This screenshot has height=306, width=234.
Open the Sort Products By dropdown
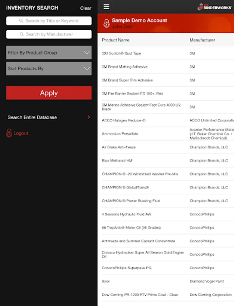(x=49, y=68)
